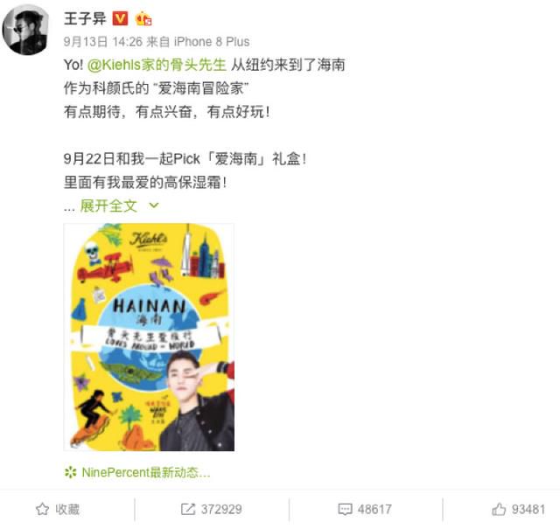Open comments count 48617
The image size is (560, 529).
[x=374, y=509]
